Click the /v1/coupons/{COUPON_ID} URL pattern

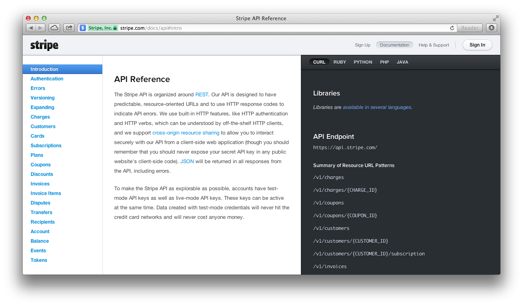tap(345, 216)
